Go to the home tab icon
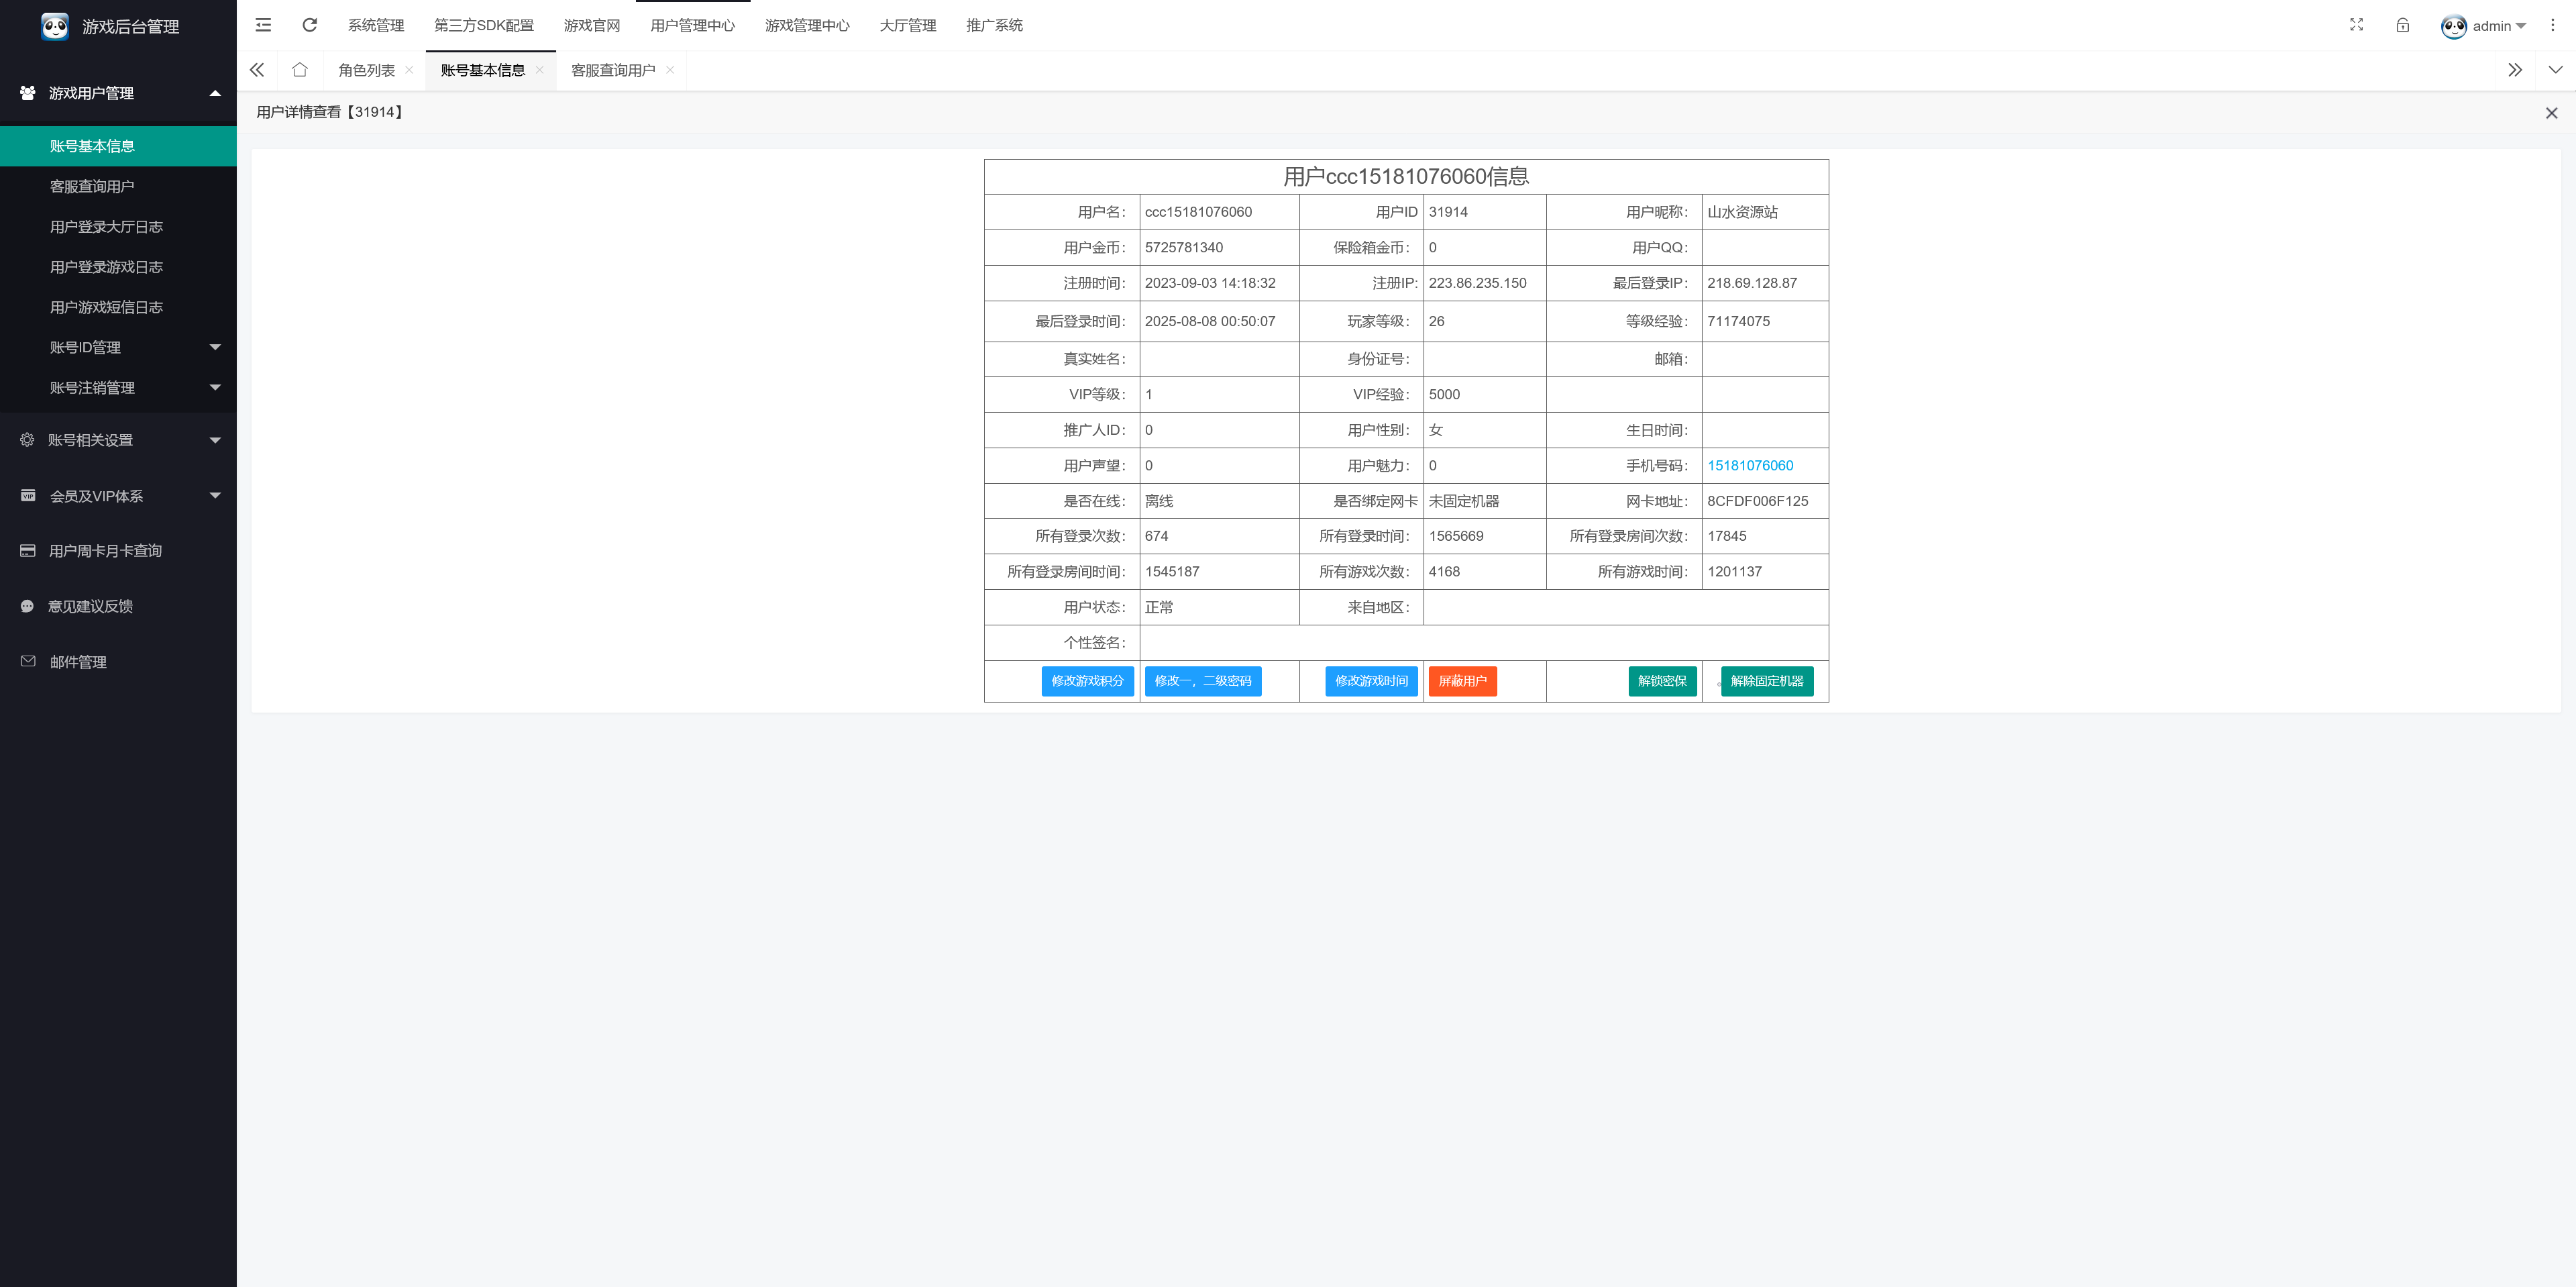This screenshot has height=1287, width=2576. tap(299, 70)
